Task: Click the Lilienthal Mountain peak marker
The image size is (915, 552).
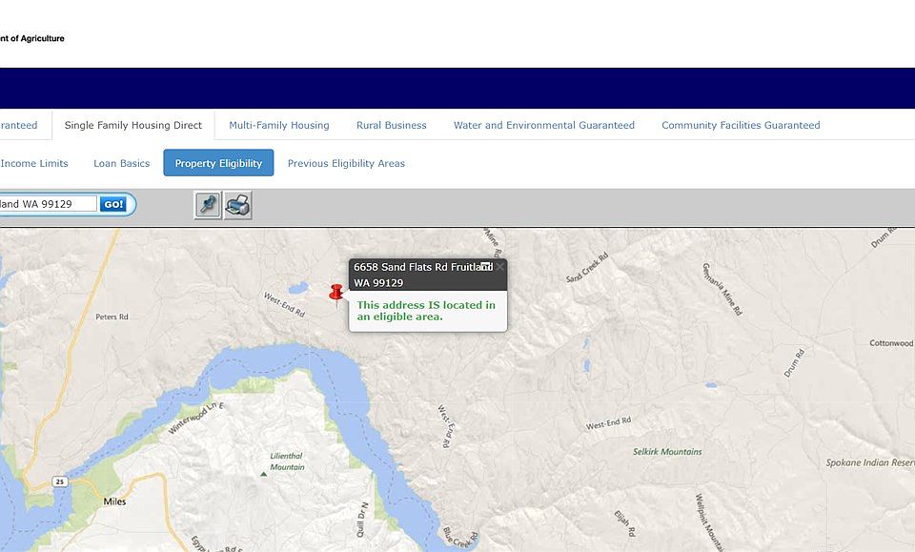Action: click(x=264, y=473)
